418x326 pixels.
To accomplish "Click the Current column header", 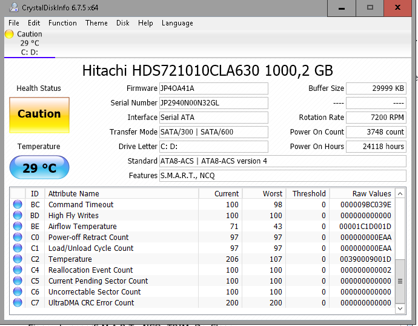I will [221, 193].
